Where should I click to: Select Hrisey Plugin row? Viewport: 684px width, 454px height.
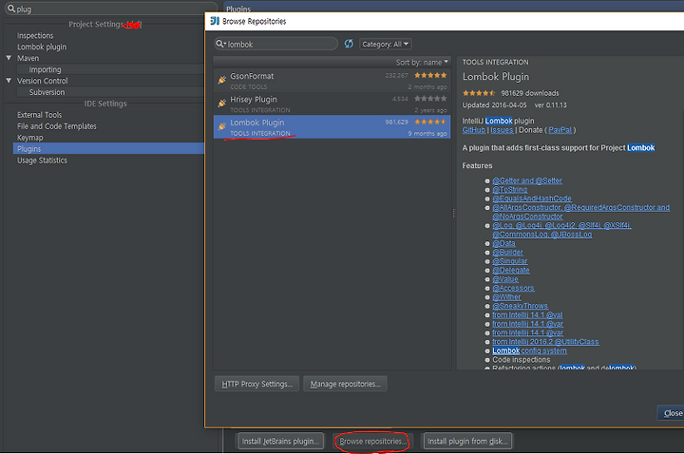tap(332, 104)
